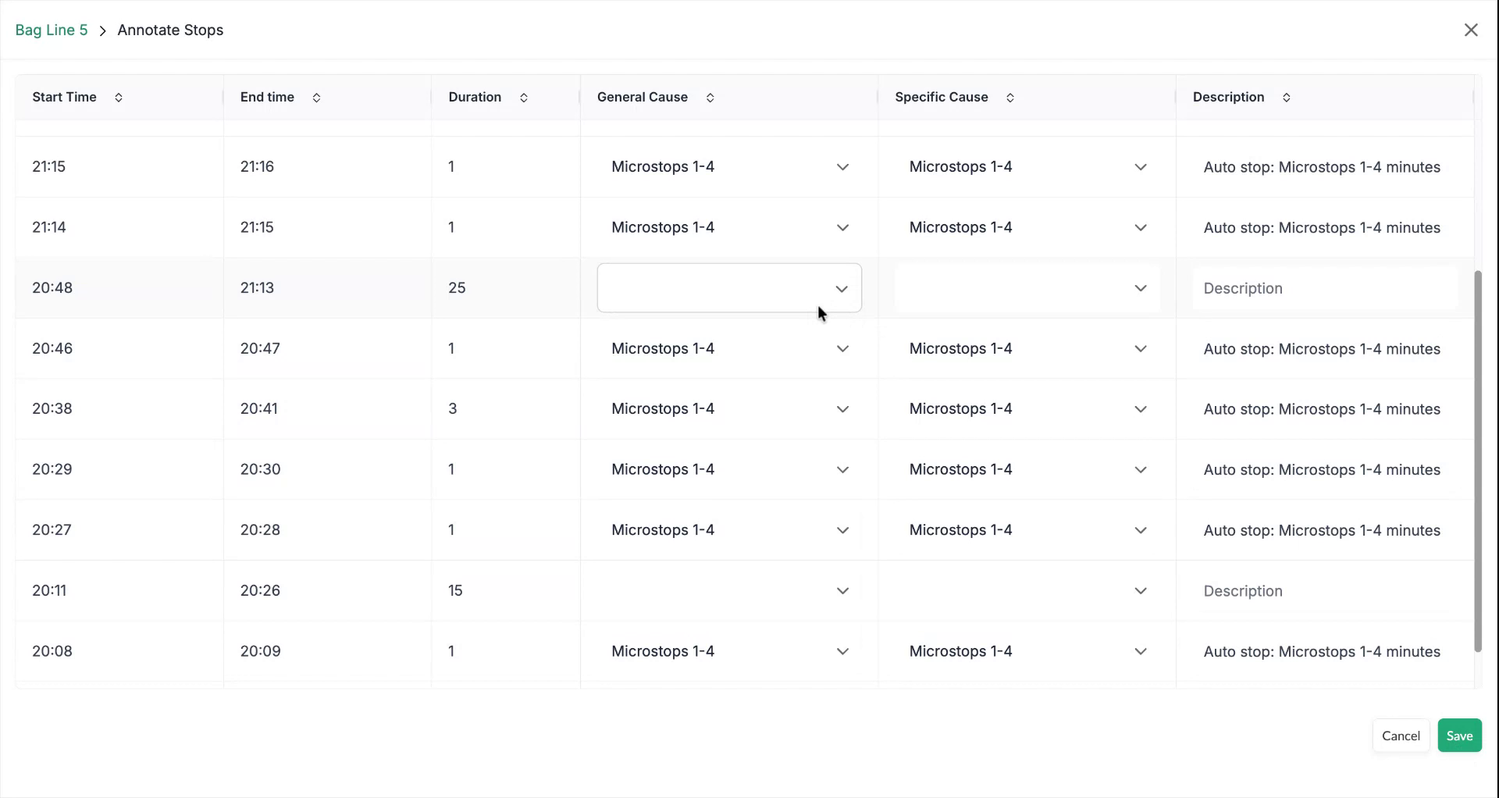Click Description field for the 20:48 stop
The width and height of the screenshot is (1499, 798).
1324,288
